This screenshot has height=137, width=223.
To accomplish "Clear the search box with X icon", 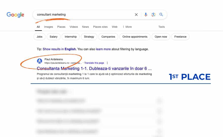I will point(136,14).
